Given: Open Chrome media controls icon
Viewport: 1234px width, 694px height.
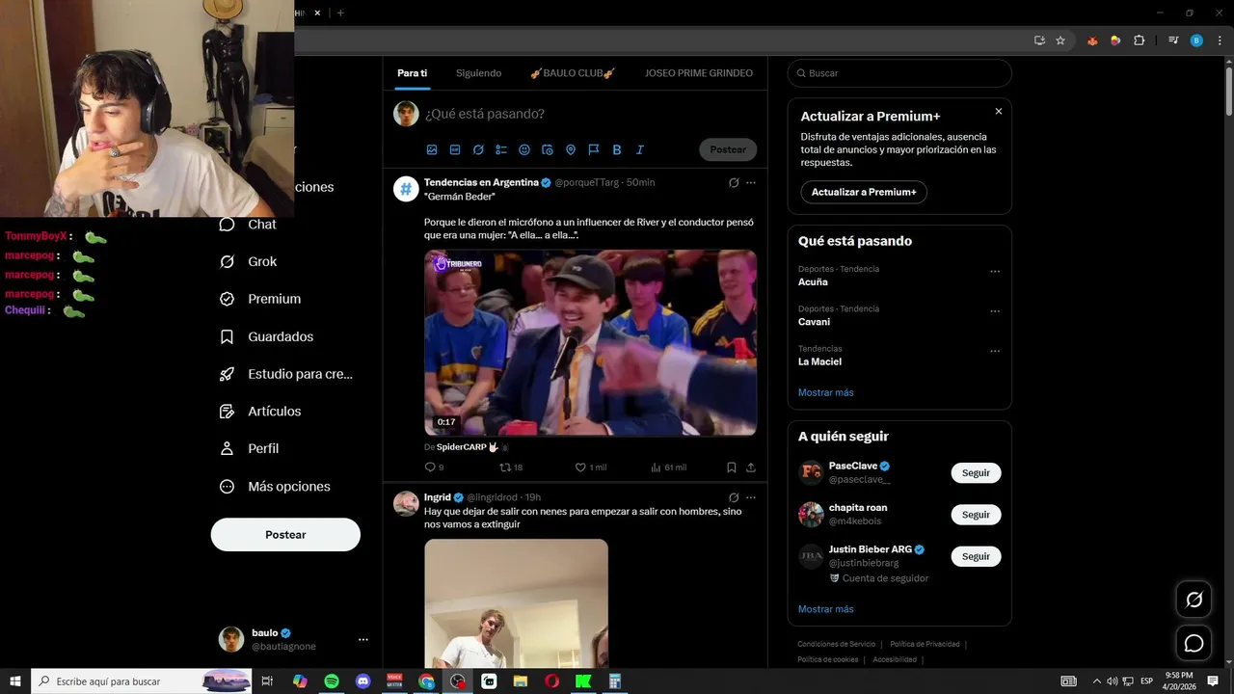Looking at the screenshot, I should 1173,40.
